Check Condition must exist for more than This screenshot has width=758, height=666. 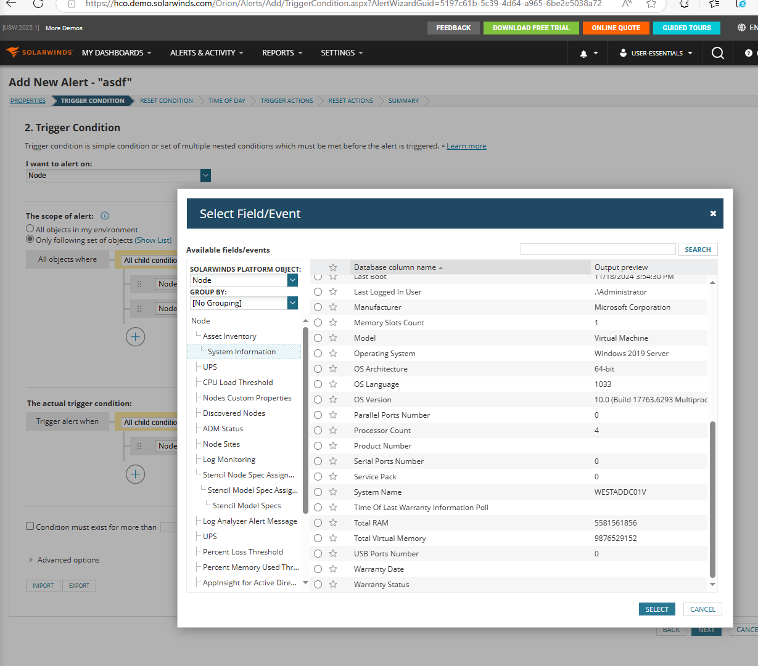30,526
